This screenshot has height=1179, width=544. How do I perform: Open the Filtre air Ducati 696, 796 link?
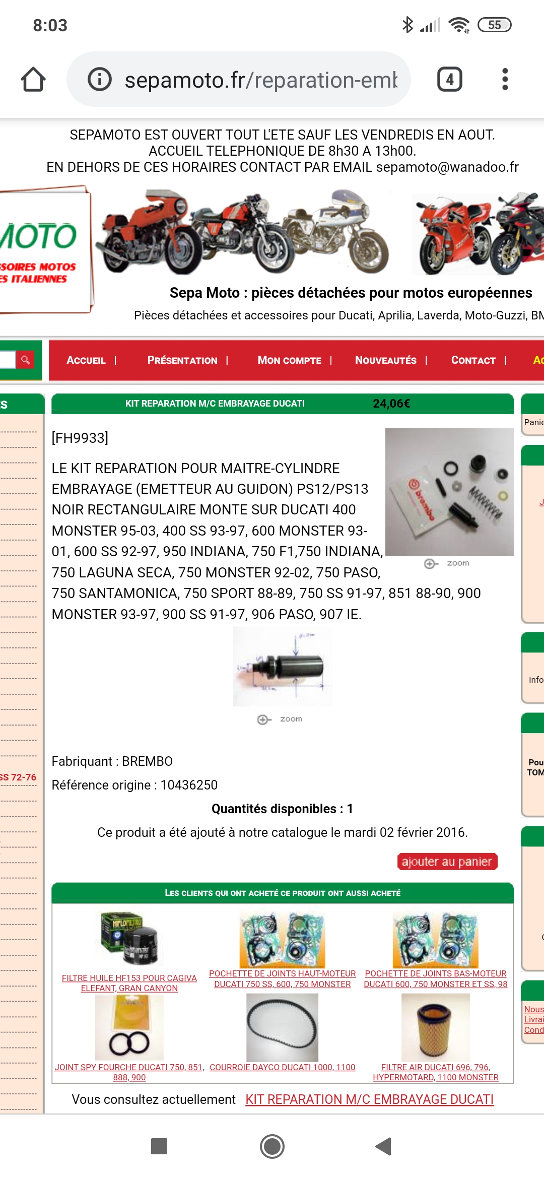tap(436, 1072)
